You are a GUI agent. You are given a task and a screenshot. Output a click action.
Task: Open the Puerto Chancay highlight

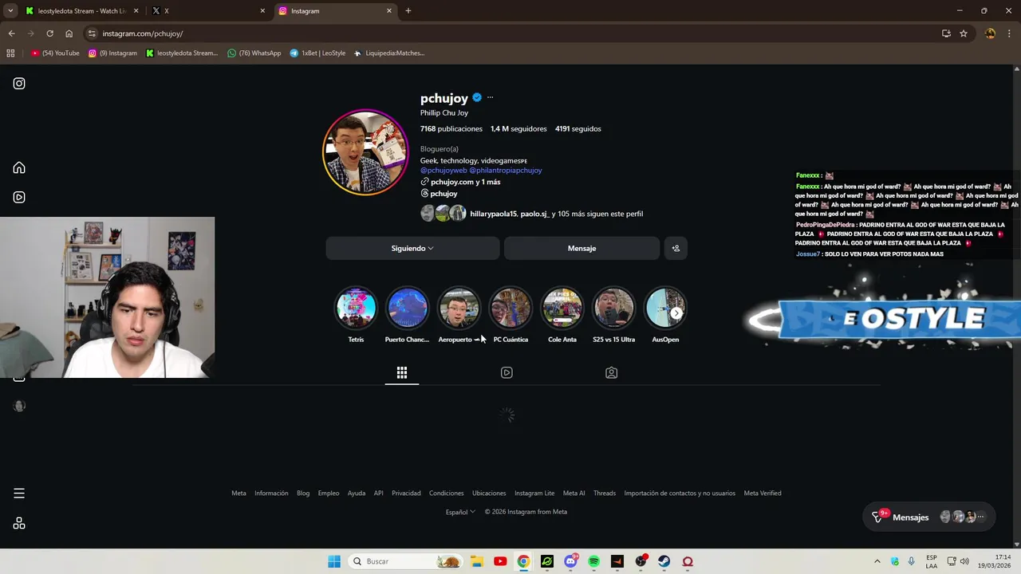tap(407, 308)
